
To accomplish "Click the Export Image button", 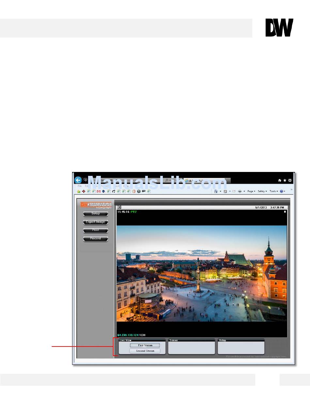I will [95, 222].
